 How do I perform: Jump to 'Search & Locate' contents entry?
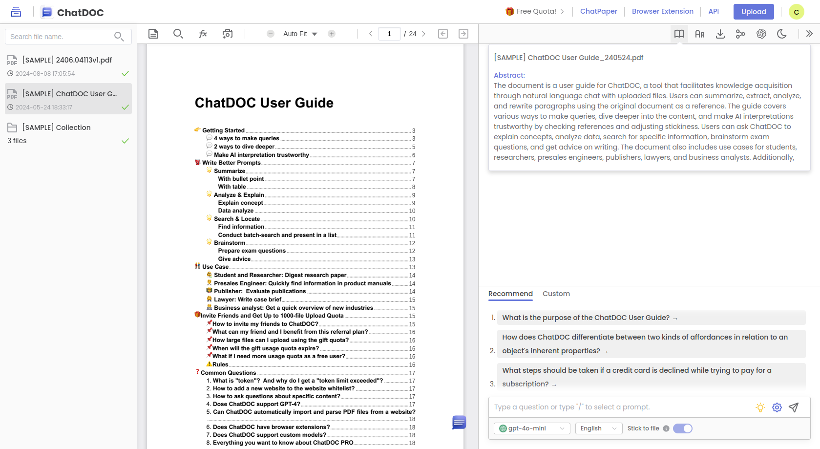point(237,219)
